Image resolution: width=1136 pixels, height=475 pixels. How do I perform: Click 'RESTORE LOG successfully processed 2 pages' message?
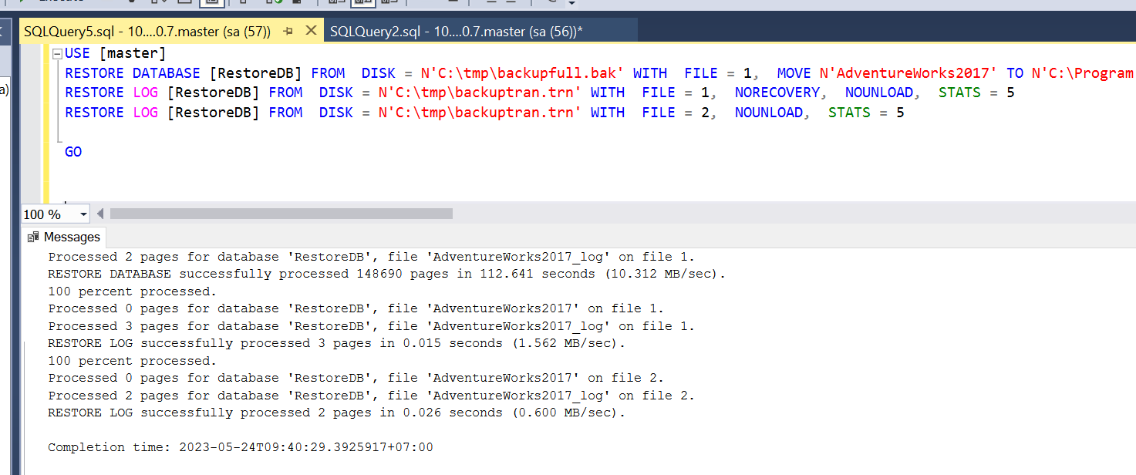point(337,413)
